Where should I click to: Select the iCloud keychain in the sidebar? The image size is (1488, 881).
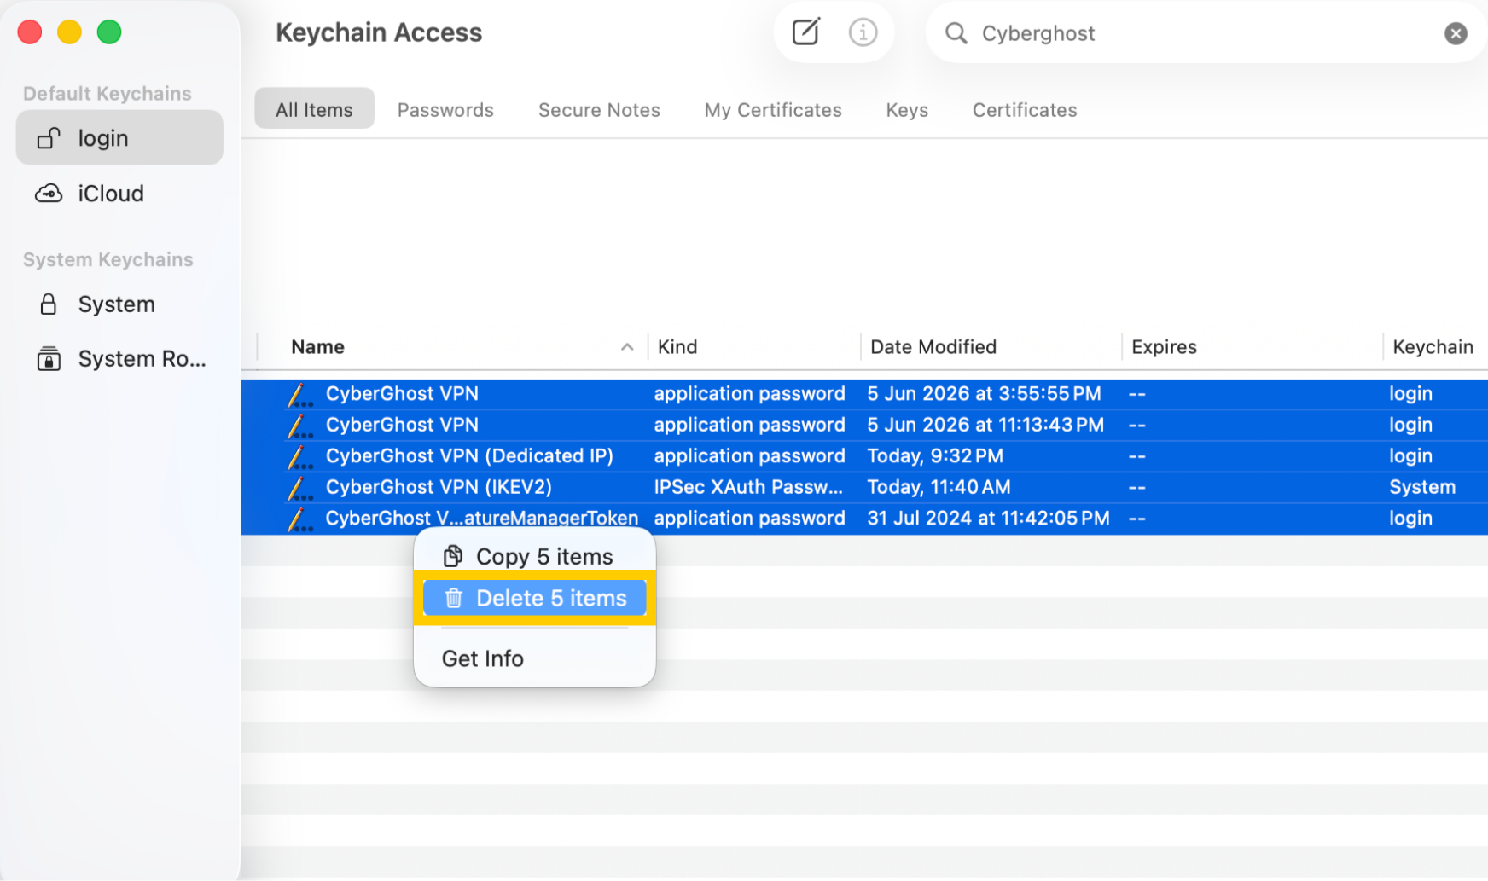[119, 194]
